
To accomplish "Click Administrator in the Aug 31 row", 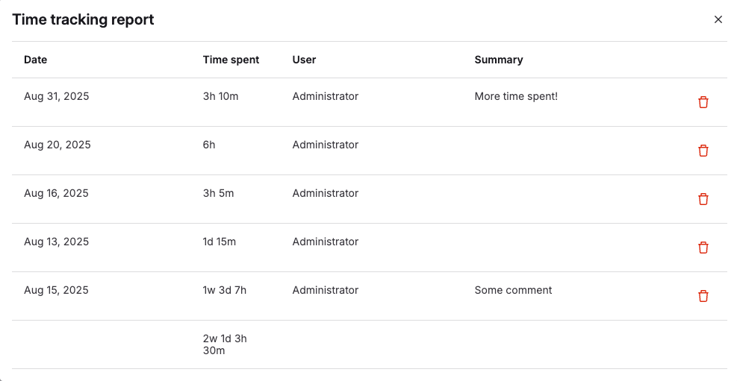I will pos(325,96).
